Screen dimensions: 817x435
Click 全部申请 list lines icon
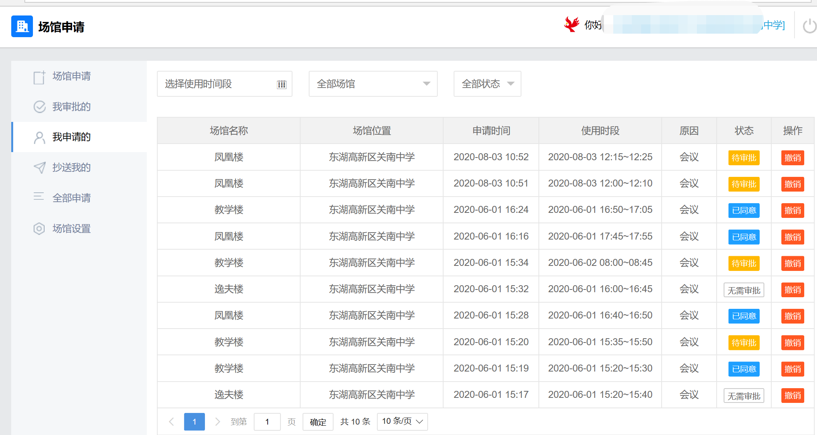click(39, 197)
